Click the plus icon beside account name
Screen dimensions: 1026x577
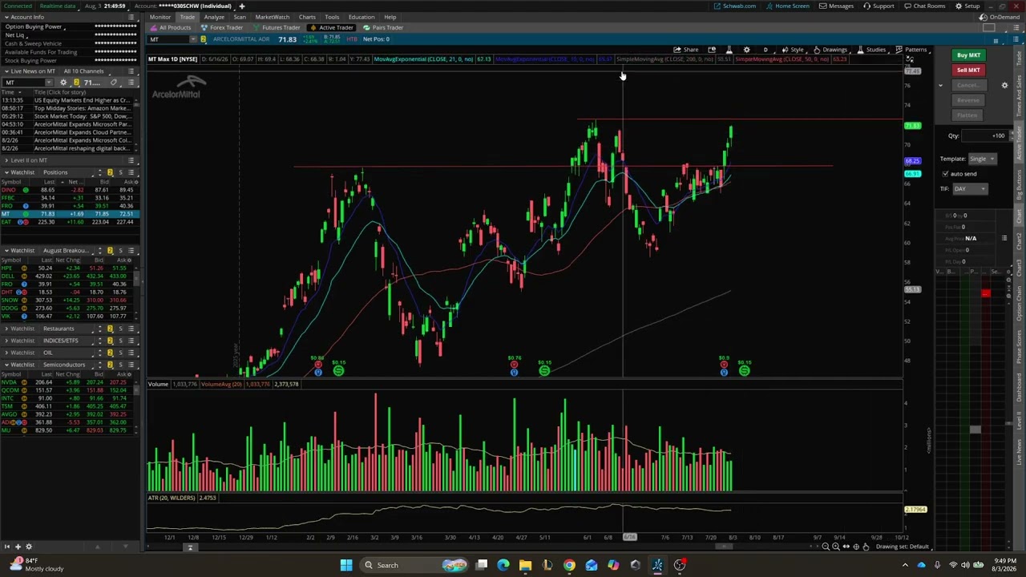[x=241, y=6]
